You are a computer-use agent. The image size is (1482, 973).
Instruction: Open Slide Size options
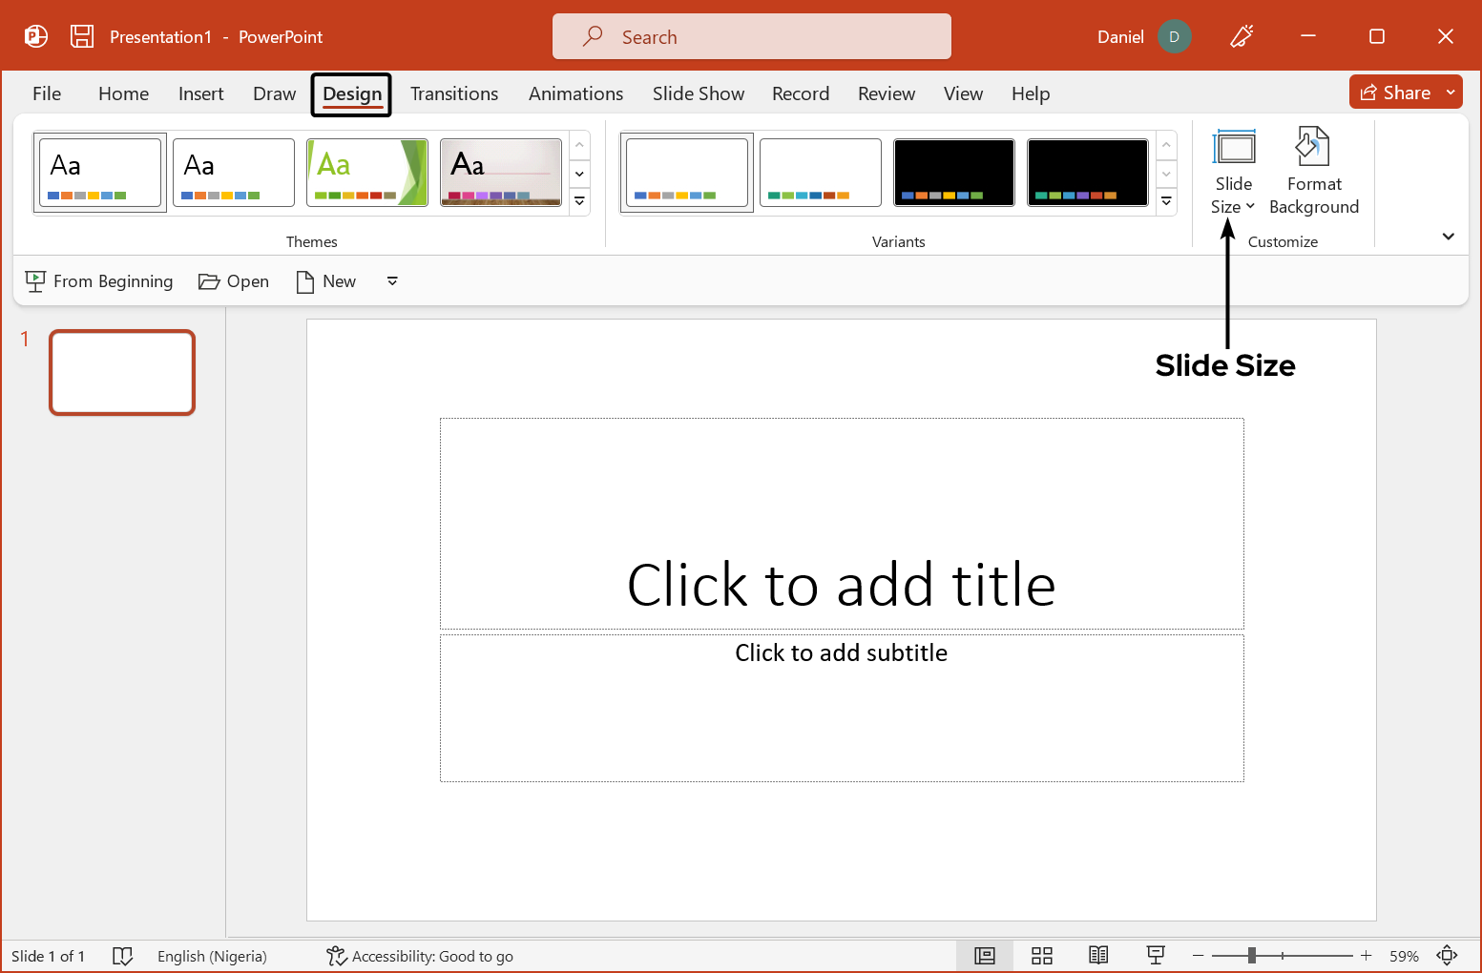tap(1233, 172)
